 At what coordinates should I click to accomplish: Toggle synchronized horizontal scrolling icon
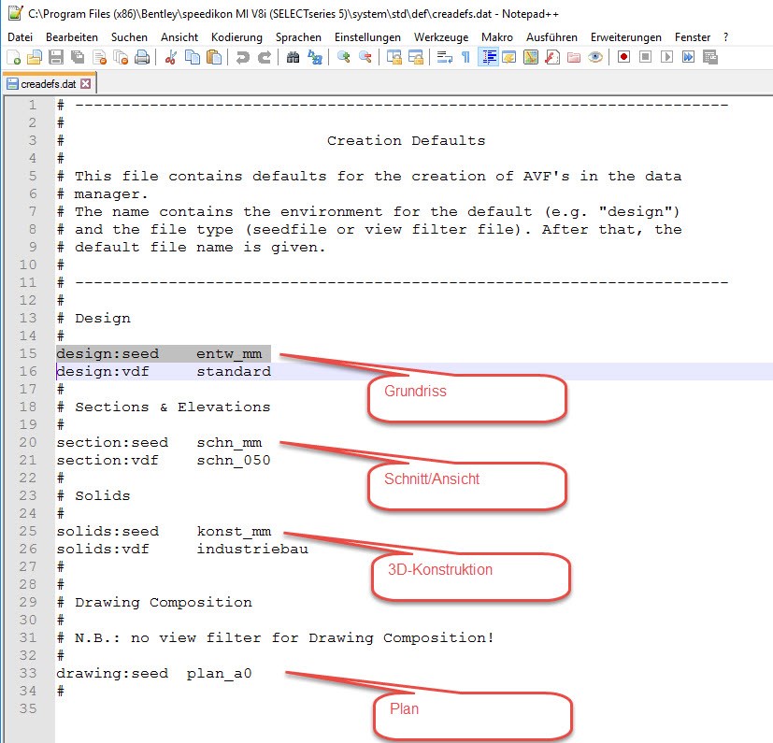coord(416,58)
